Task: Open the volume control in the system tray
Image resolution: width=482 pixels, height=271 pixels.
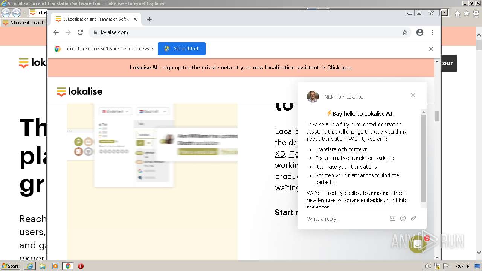Action: tap(428, 266)
